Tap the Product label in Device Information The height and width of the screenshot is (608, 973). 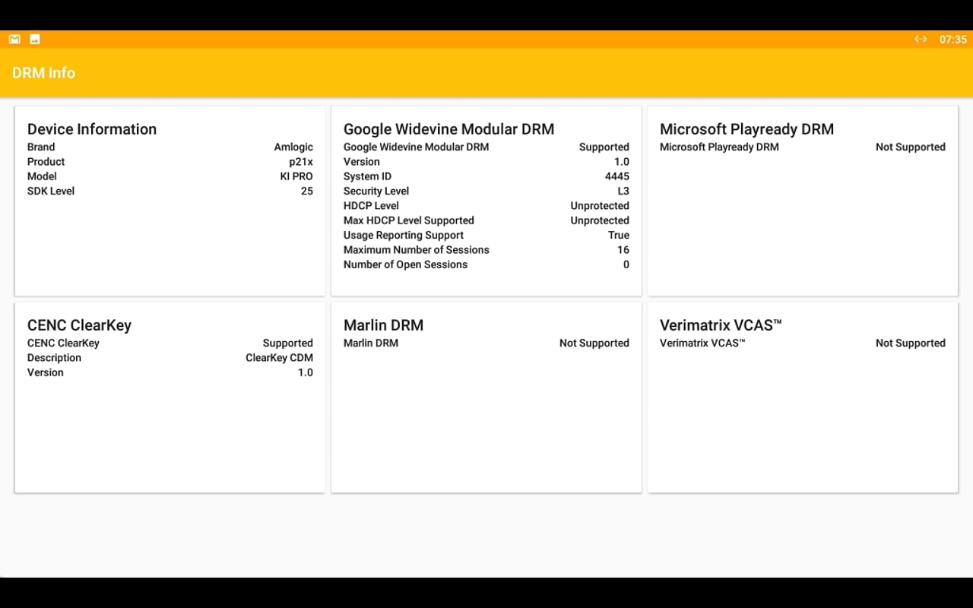point(46,162)
